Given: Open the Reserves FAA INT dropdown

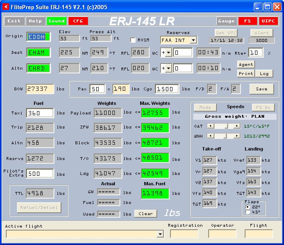Looking at the screenshot, I should pos(193,40).
